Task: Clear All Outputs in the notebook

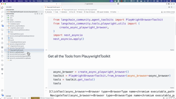Action: point(89,12)
